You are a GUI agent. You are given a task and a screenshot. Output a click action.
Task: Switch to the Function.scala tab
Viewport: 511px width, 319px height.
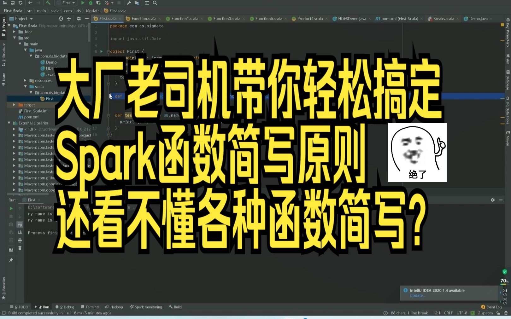click(x=144, y=19)
